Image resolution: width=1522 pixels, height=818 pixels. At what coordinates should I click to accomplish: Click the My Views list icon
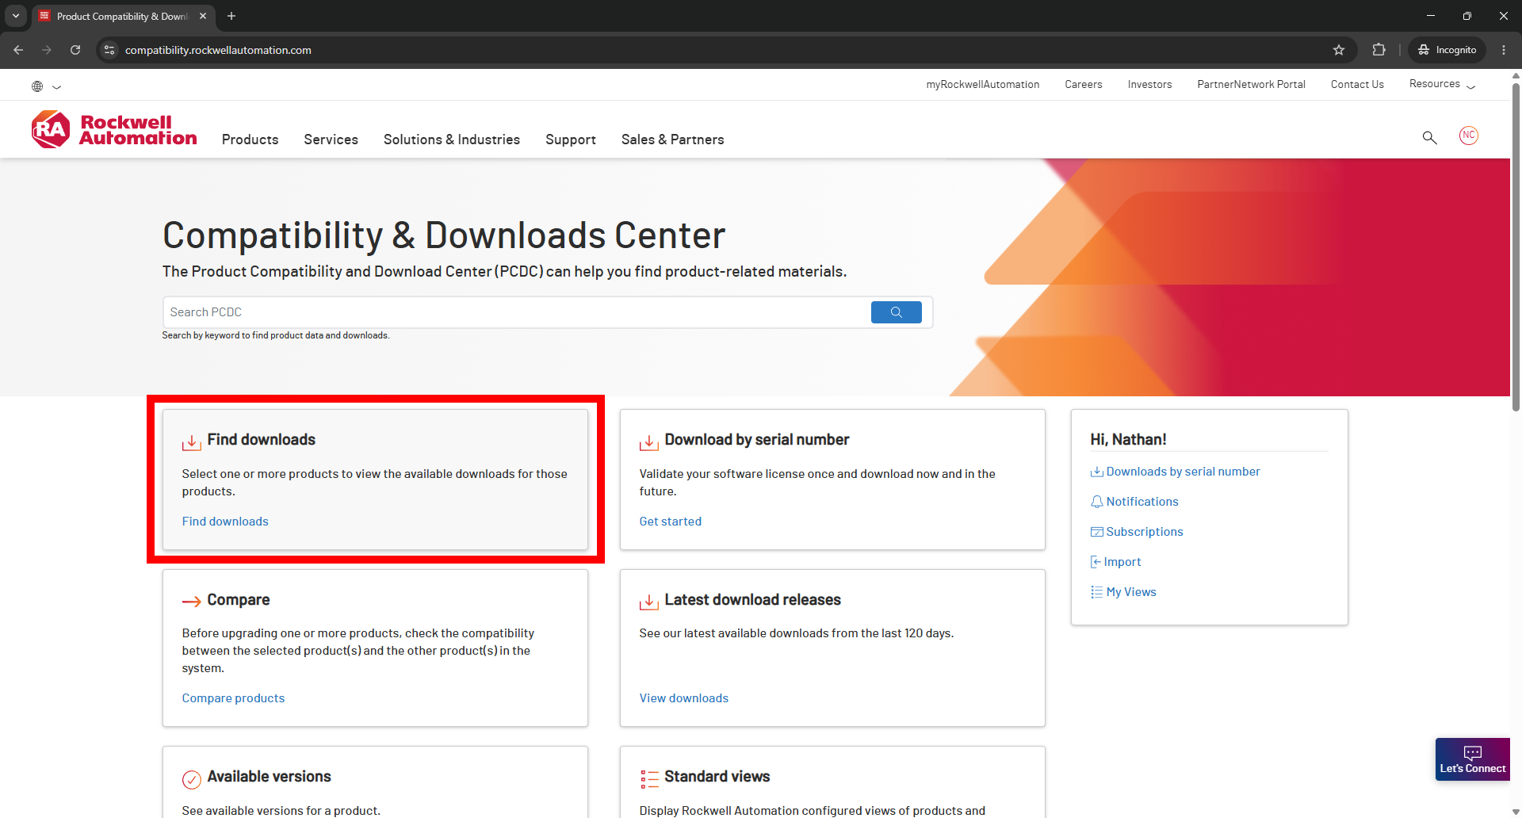(x=1096, y=592)
